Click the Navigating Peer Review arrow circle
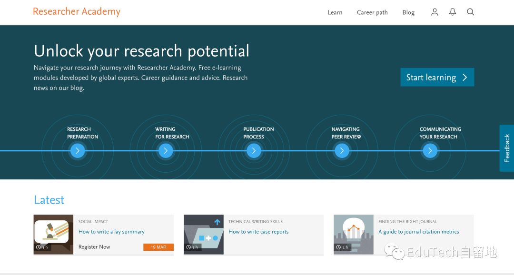This screenshot has height=275, width=514. (342, 151)
